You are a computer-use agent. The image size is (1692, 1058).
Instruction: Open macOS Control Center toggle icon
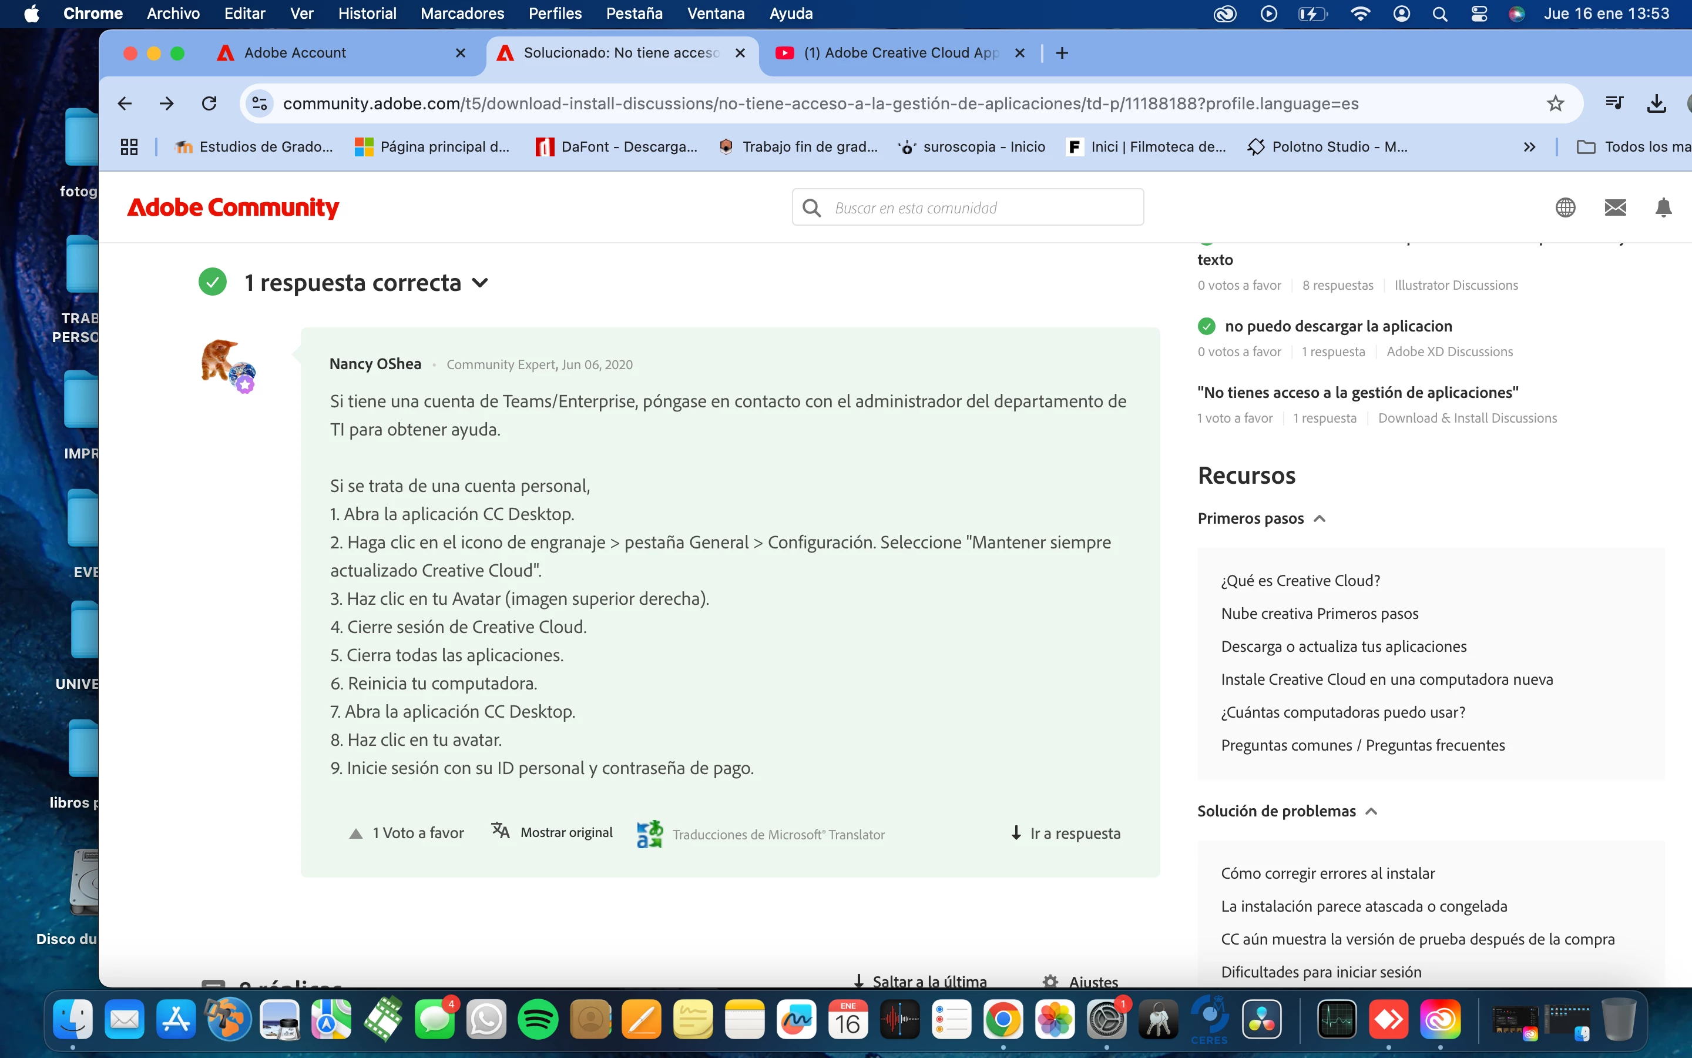pyautogui.click(x=1479, y=14)
